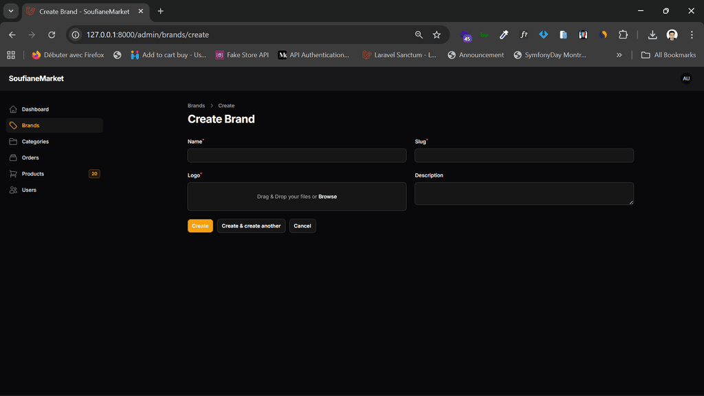Open the browser Extensions puzzle icon
704x396 pixels.
pyautogui.click(x=623, y=34)
